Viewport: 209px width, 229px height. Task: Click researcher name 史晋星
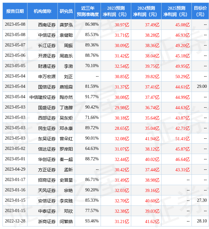click(66, 180)
